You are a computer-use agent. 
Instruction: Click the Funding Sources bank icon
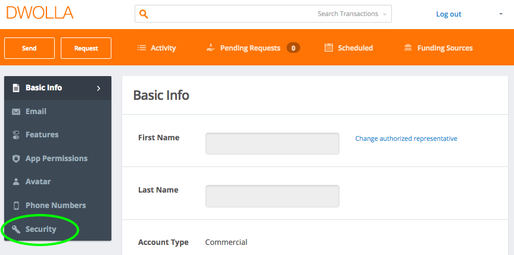(408, 48)
